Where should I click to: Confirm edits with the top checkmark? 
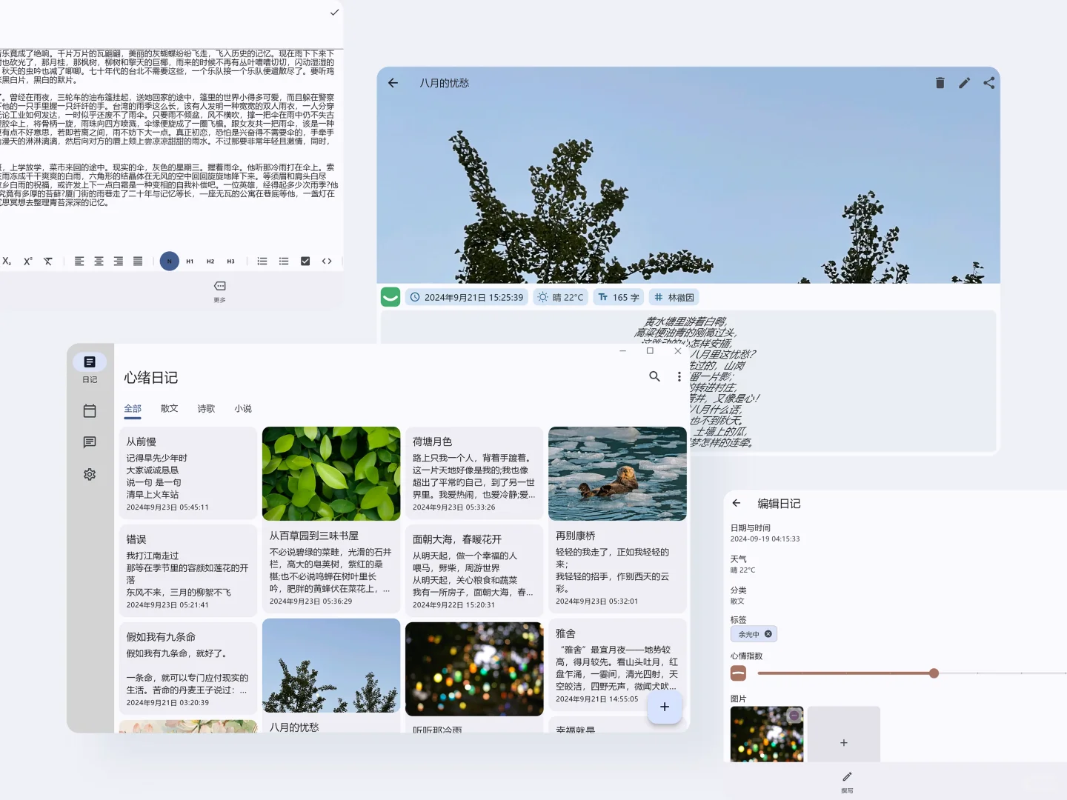pyautogui.click(x=334, y=13)
